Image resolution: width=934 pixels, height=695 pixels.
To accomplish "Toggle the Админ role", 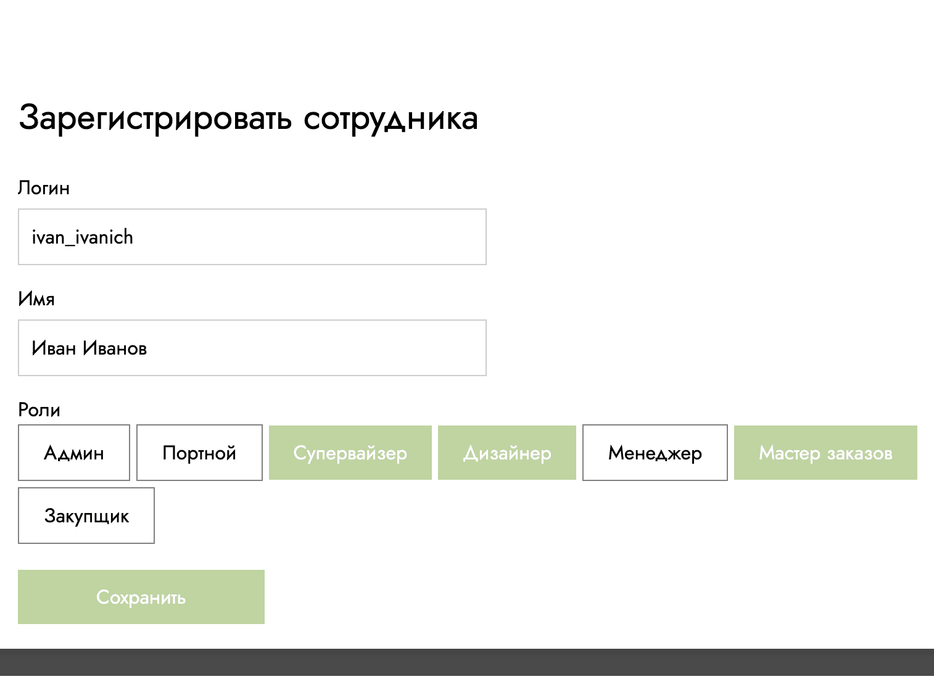I will [74, 453].
